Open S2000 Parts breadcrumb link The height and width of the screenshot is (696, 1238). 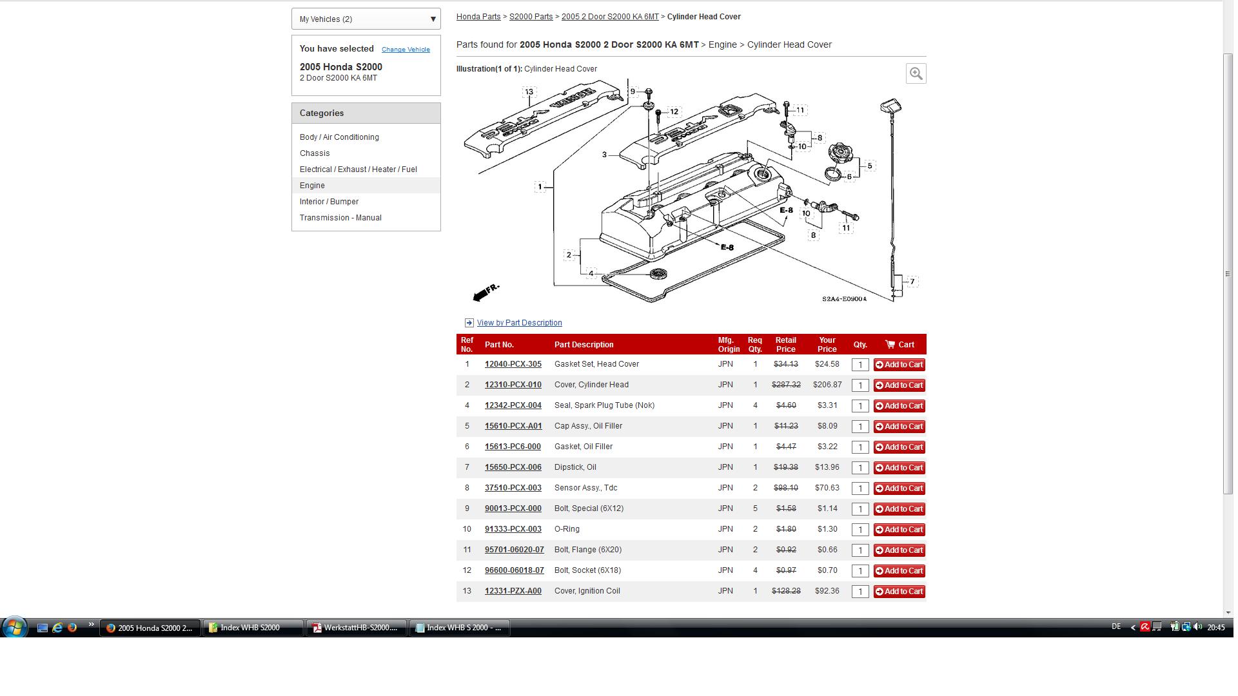531,17
